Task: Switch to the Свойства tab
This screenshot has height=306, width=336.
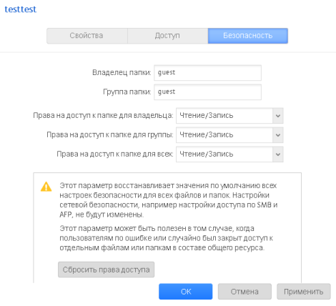Action: click(x=87, y=36)
